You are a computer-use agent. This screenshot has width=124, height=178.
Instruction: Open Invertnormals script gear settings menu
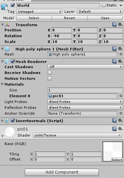click(120, 120)
